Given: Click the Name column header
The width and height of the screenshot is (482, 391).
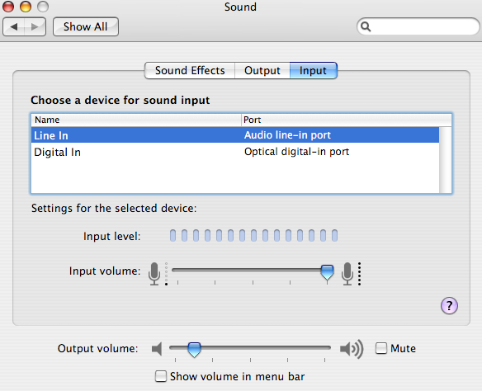Looking at the screenshot, I should click(x=136, y=120).
